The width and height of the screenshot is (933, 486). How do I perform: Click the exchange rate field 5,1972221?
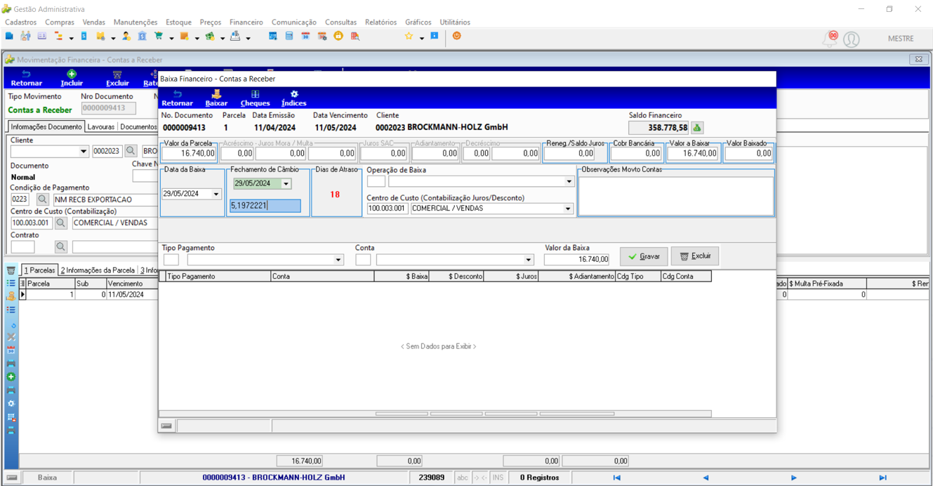tap(265, 206)
